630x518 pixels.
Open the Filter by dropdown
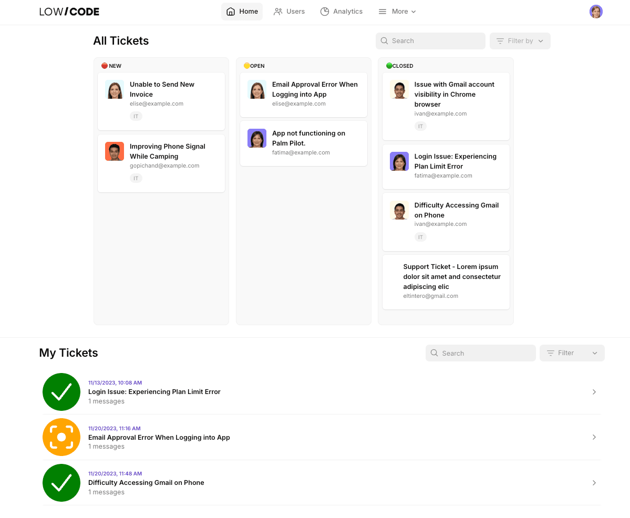520,40
